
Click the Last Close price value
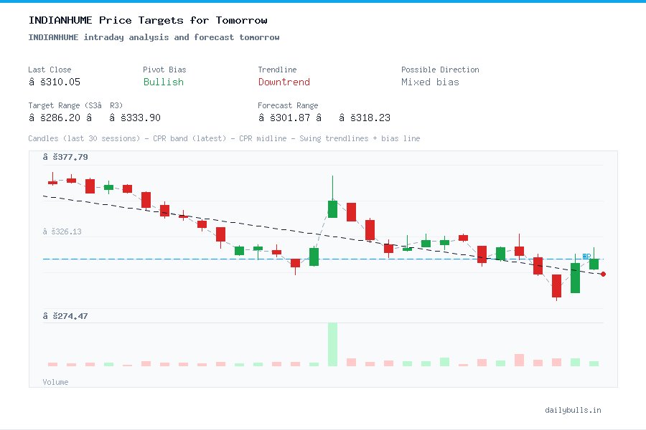(x=56, y=82)
